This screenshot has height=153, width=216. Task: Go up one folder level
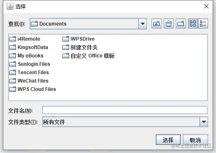point(157,23)
